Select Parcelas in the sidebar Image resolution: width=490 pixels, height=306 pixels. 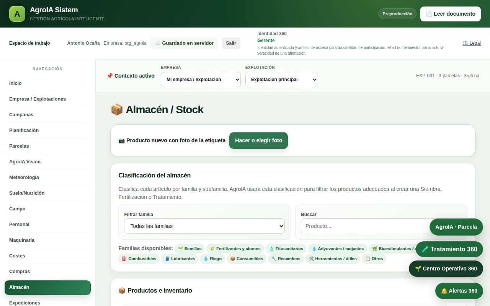pos(47,146)
